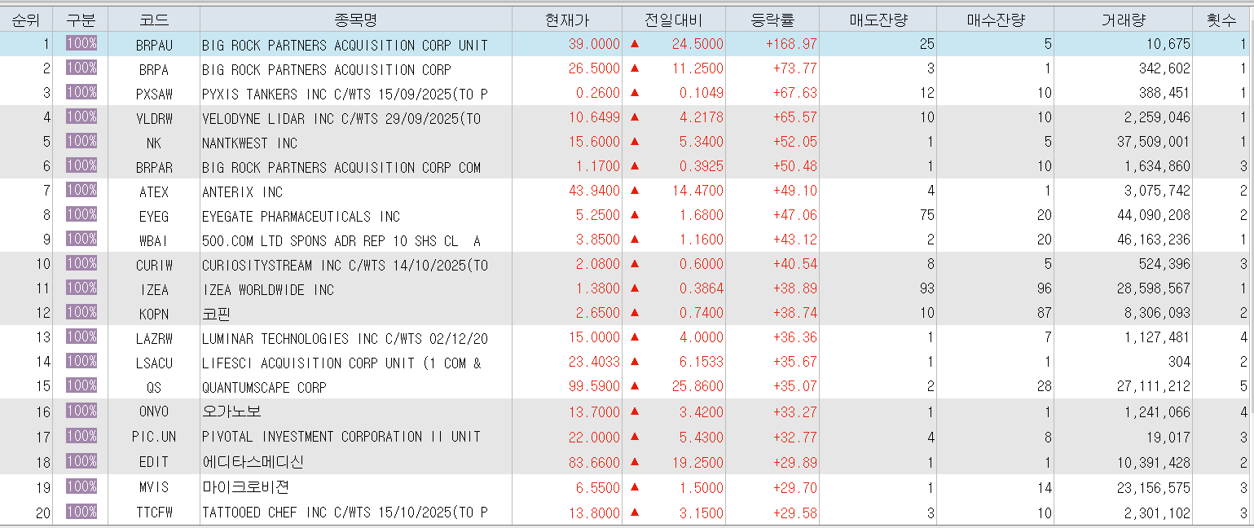Viewport: 1254px width, 528px height.
Task: Click current price 43.9400
Action: [594, 191]
